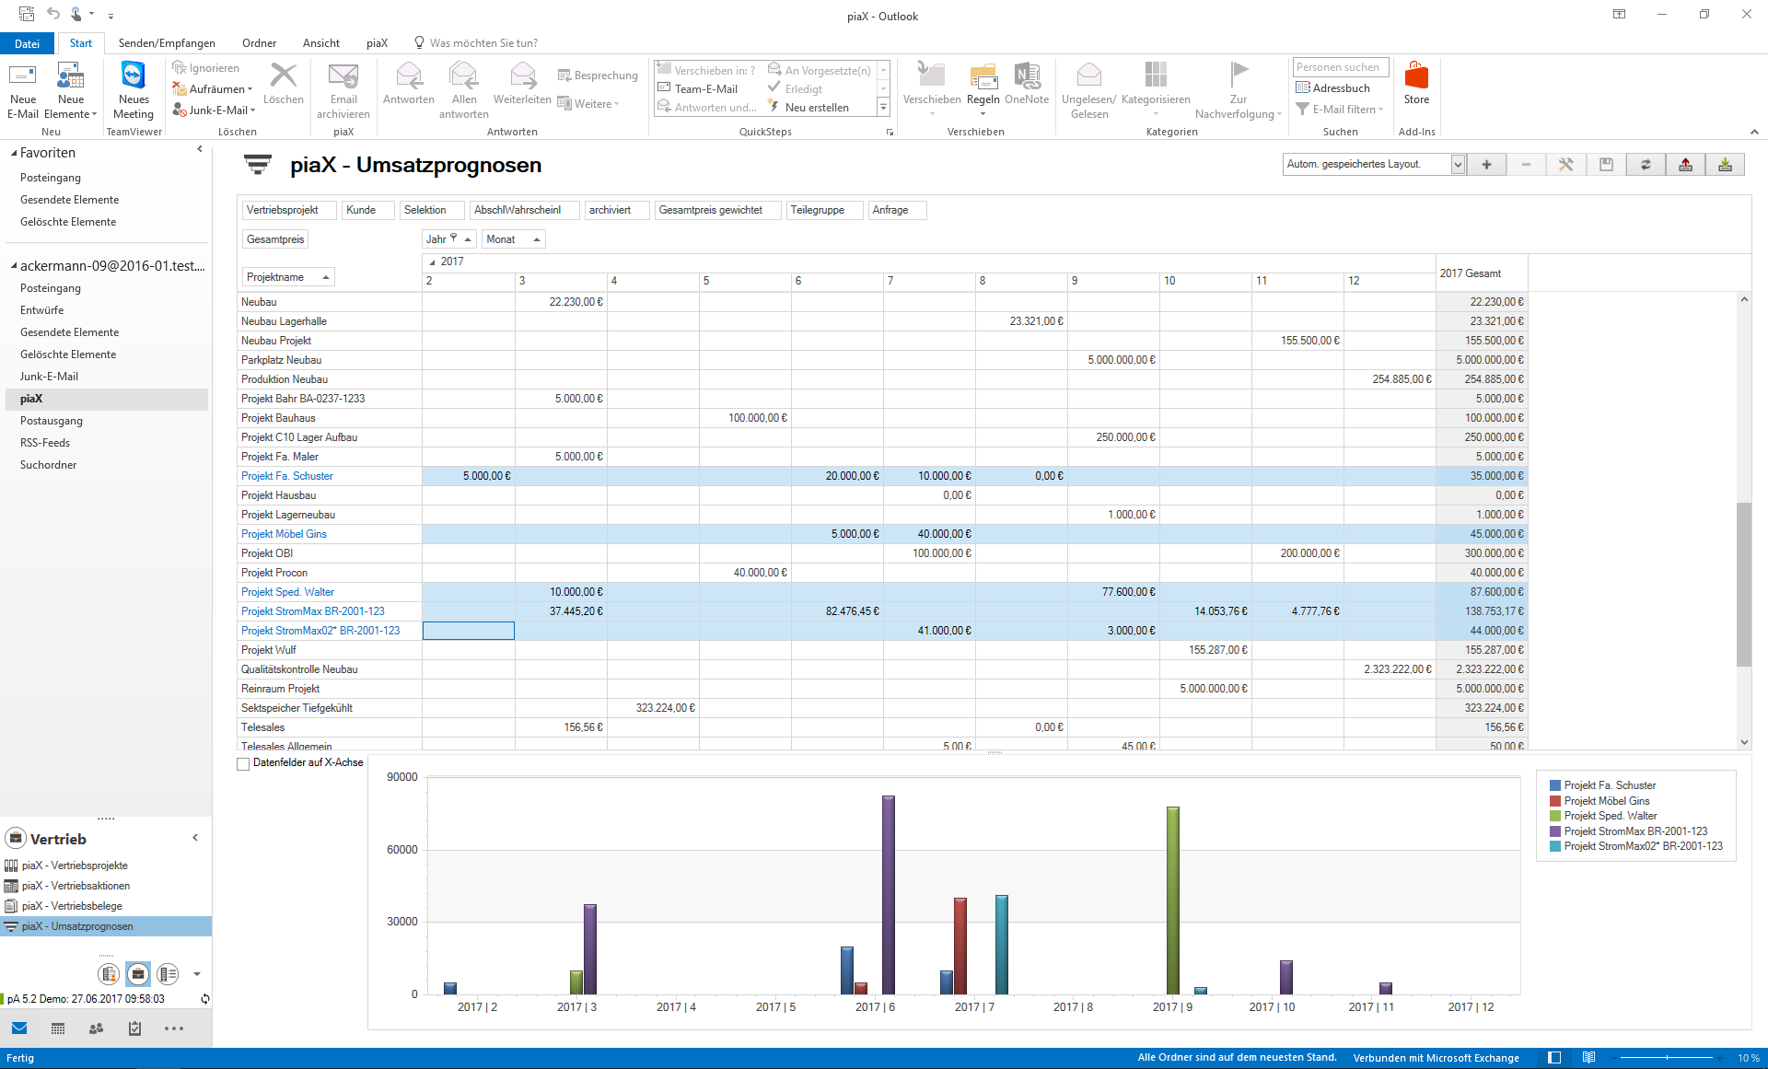Viewport: 1768px width, 1069px height.
Task: Click the Weiterleiten forward icon
Action: [522, 83]
